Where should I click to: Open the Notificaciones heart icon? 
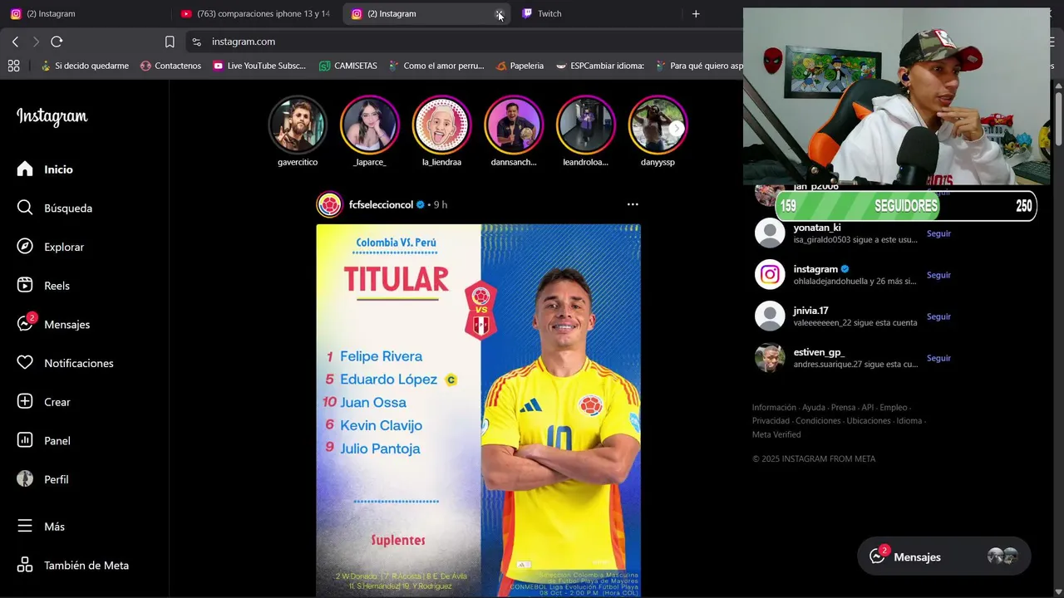click(x=25, y=363)
